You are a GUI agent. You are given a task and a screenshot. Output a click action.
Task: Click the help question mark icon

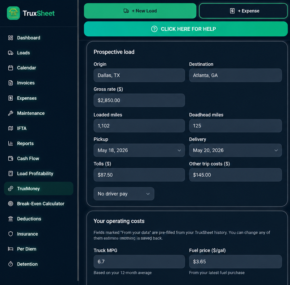coord(154,29)
